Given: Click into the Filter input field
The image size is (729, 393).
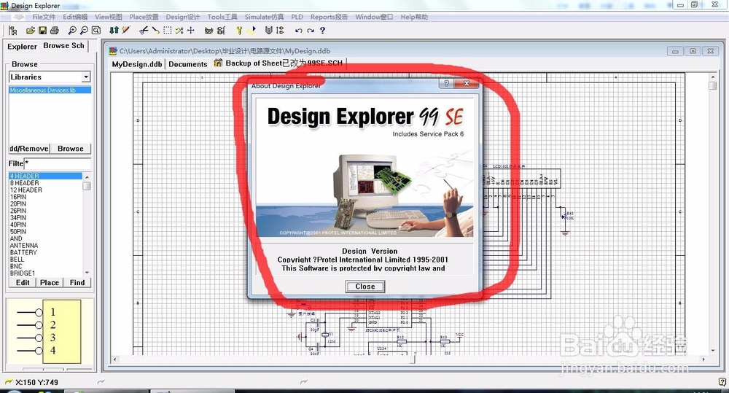Looking at the screenshot, I should tap(57, 164).
